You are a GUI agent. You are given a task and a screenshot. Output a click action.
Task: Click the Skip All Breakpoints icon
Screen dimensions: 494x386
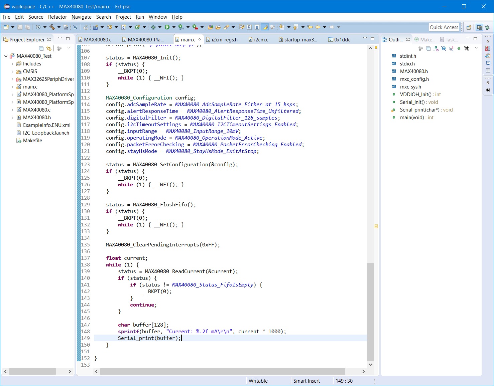pos(75,27)
